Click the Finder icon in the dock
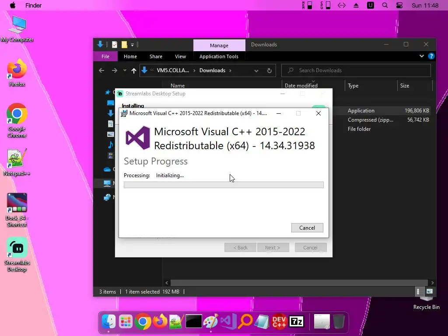Image resolution: width=448 pixels, height=336 pixels. (x=108, y=322)
